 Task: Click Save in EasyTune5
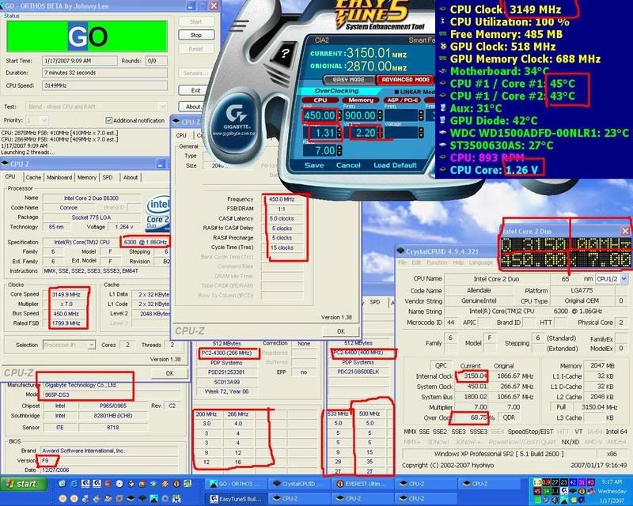314,165
